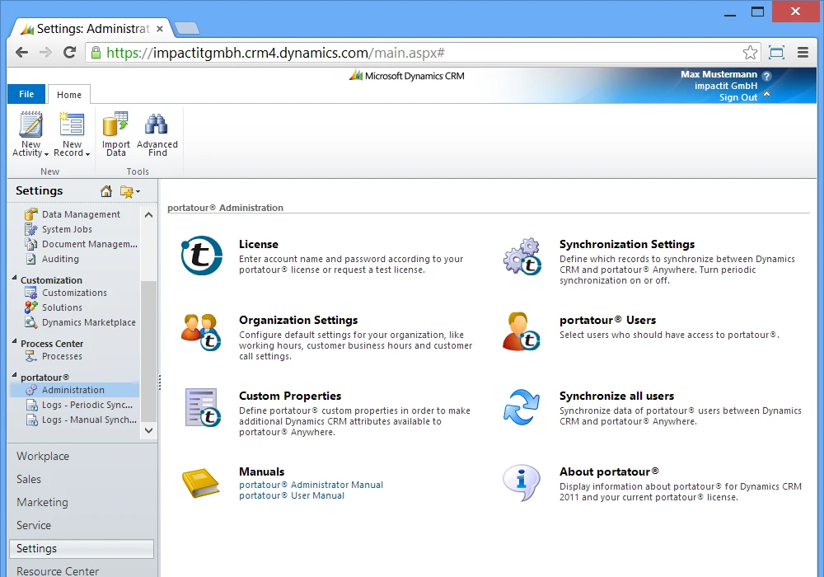This screenshot has width=824, height=577.
Task: Click the help question mark icon
Action: pos(766,76)
